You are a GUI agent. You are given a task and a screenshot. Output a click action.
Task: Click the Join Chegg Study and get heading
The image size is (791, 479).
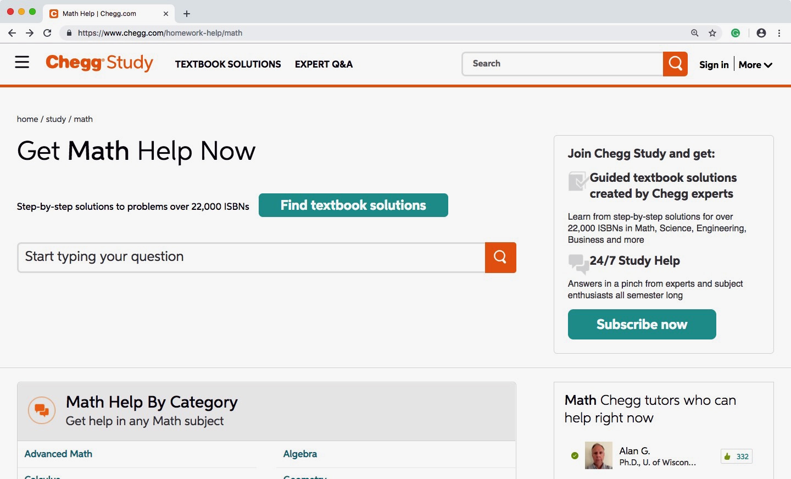click(641, 154)
